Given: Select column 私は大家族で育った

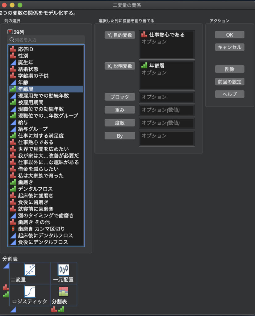Looking at the screenshot, I should (x=46, y=176).
